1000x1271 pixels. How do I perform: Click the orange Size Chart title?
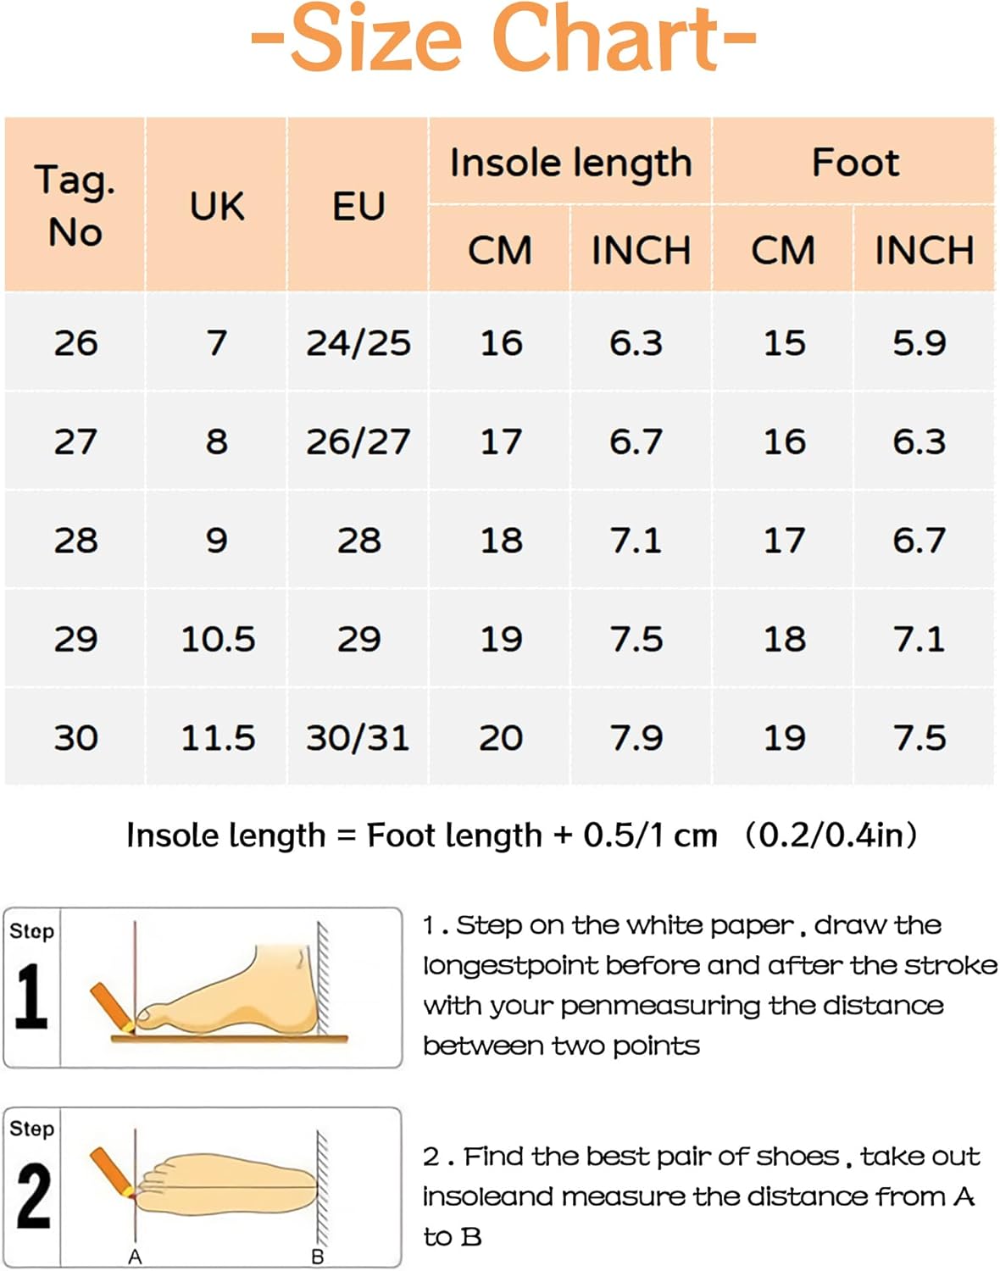503,39
